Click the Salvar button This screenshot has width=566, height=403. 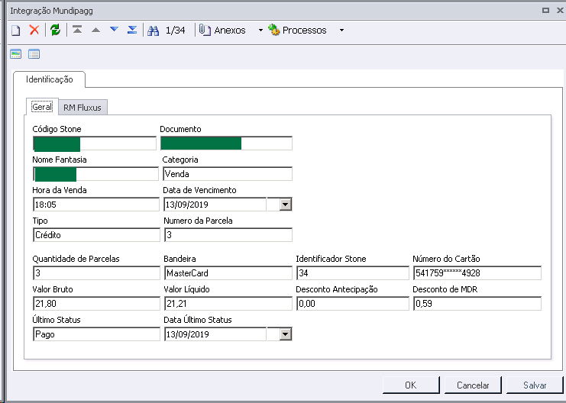tap(535, 385)
